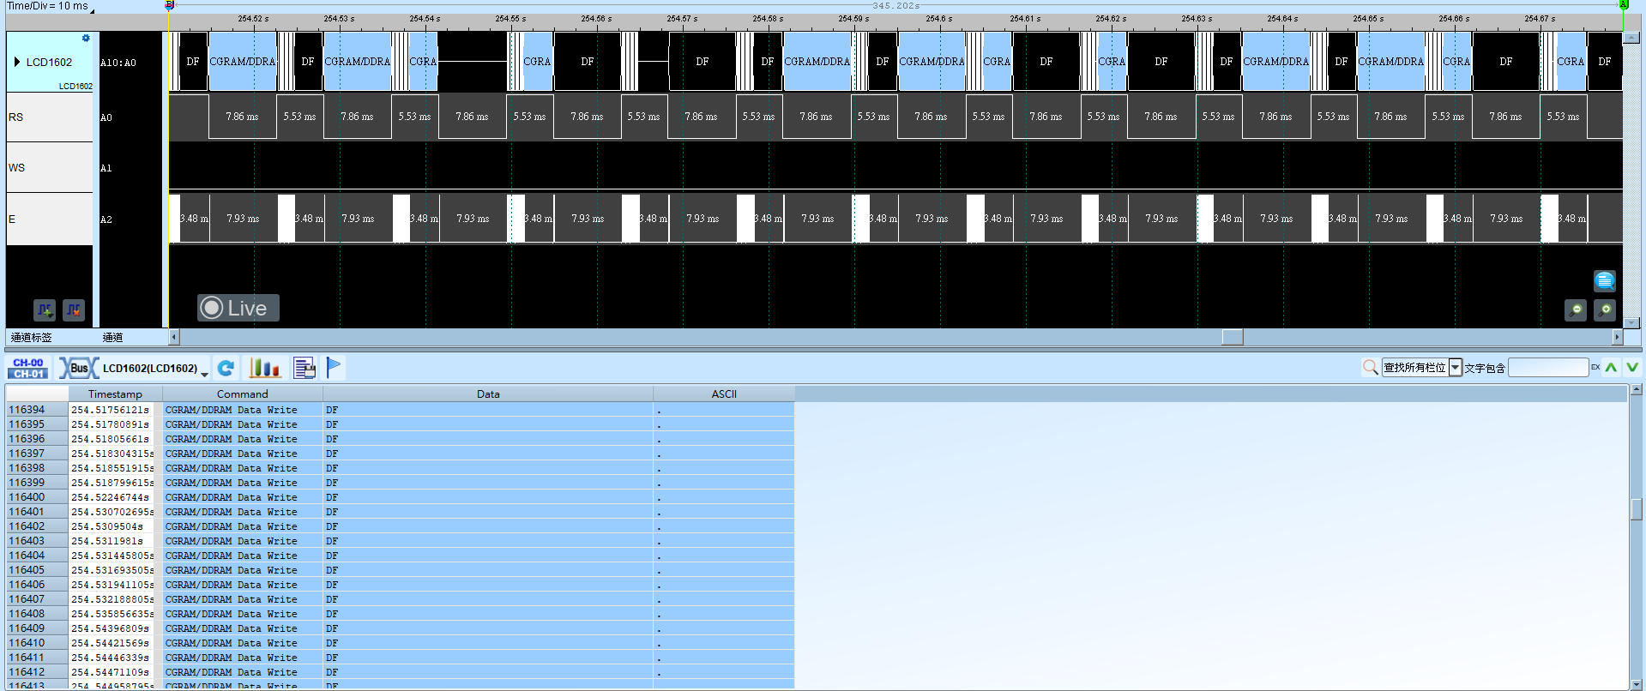Image resolution: width=1646 pixels, height=691 pixels.
Task: Click the EX label beside search box
Action: click(1595, 368)
